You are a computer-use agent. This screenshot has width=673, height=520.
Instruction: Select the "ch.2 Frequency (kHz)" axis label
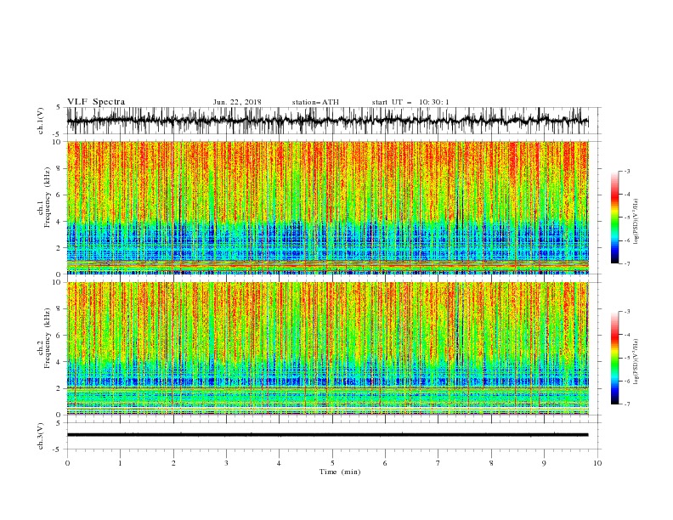point(44,337)
